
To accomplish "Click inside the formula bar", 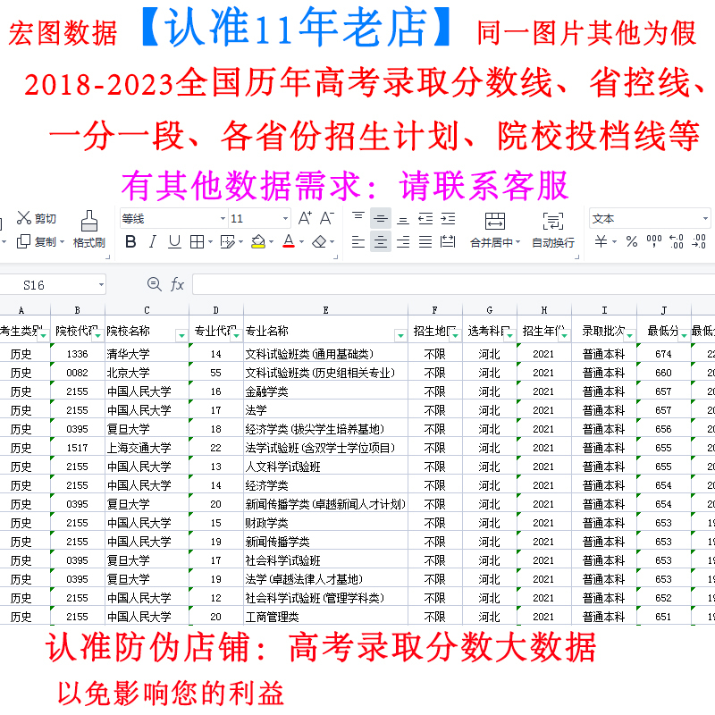I will pyautogui.click(x=454, y=284).
